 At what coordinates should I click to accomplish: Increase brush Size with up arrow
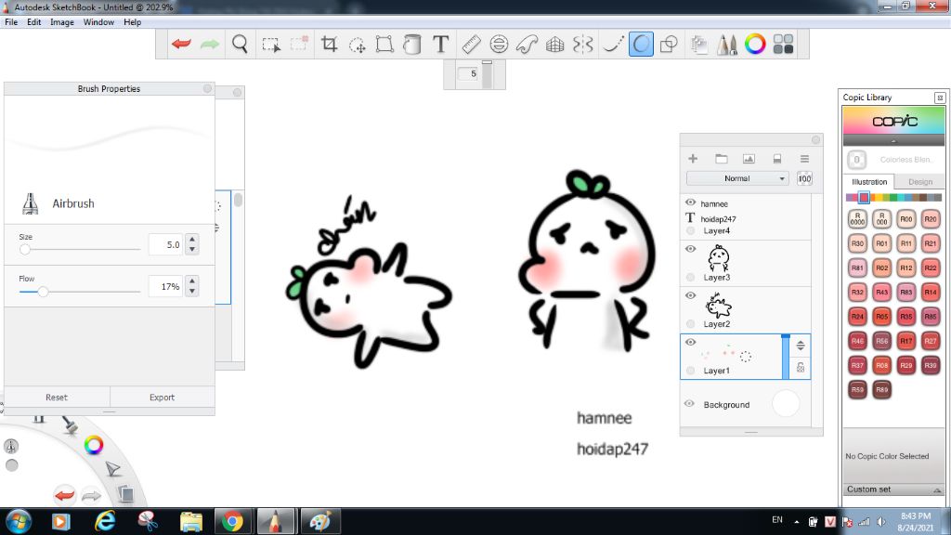tap(192, 239)
